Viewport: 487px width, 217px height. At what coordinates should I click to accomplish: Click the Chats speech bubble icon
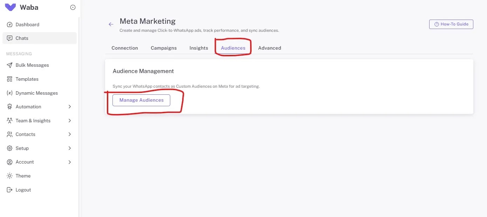tap(10, 38)
